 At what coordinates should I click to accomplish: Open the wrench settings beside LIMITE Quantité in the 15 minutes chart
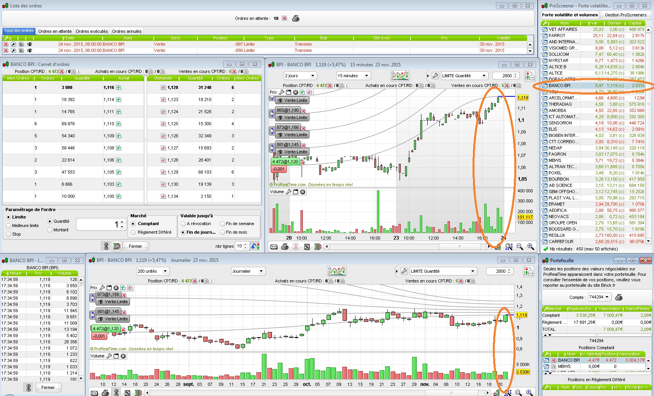435,76
